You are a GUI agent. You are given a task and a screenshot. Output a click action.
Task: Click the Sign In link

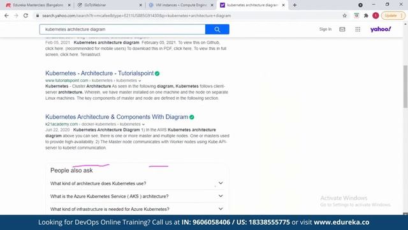click(325, 29)
